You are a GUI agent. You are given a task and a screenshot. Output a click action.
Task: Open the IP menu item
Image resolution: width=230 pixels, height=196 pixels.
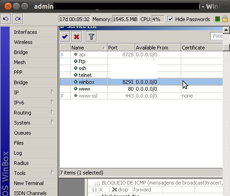point(16,93)
